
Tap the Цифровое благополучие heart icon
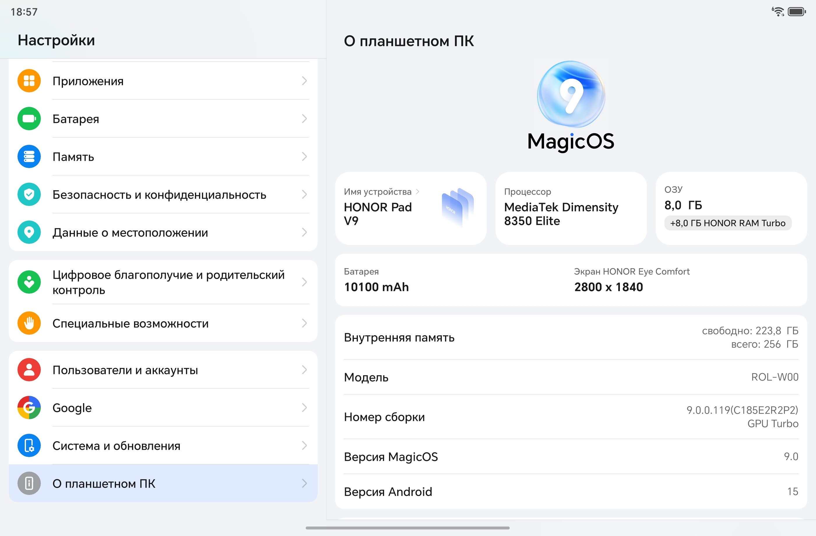click(29, 282)
